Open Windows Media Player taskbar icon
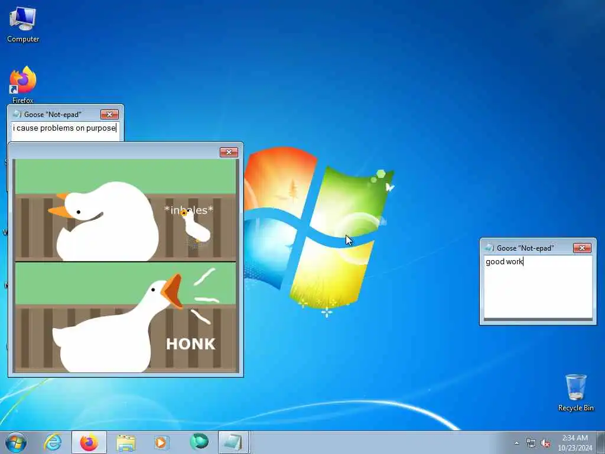This screenshot has height=454, width=605. point(161,442)
